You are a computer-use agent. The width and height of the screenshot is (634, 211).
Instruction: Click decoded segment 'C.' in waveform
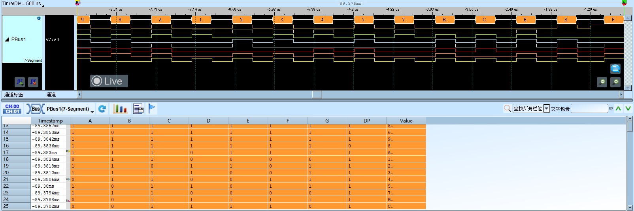(x=485, y=19)
